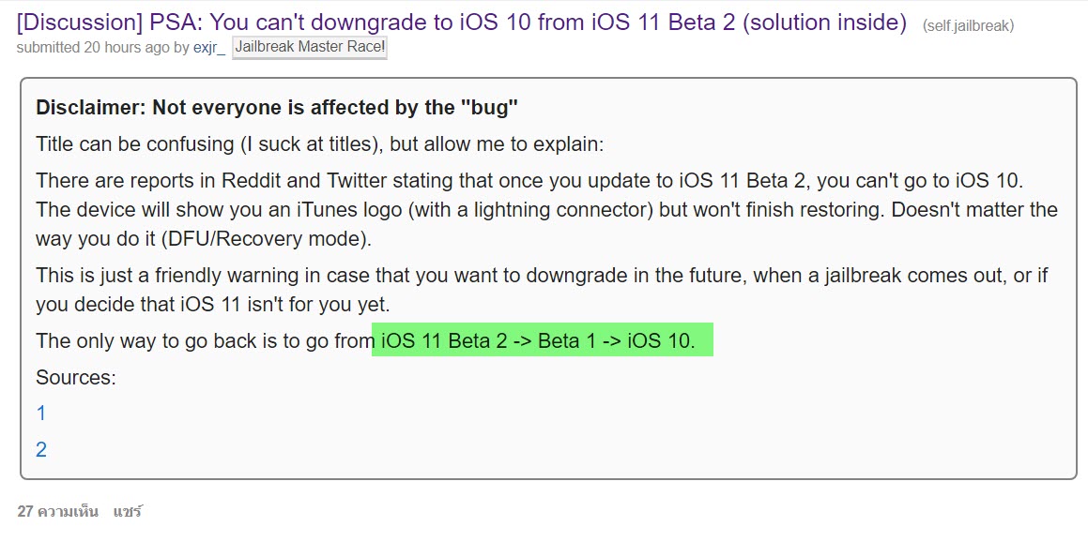Open source link 2
Screen dimensions: 1088x542
40,449
